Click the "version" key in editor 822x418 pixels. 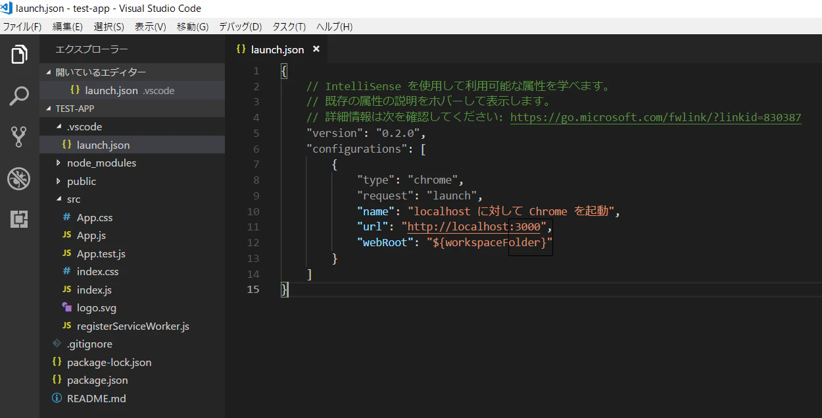coord(335,133)
